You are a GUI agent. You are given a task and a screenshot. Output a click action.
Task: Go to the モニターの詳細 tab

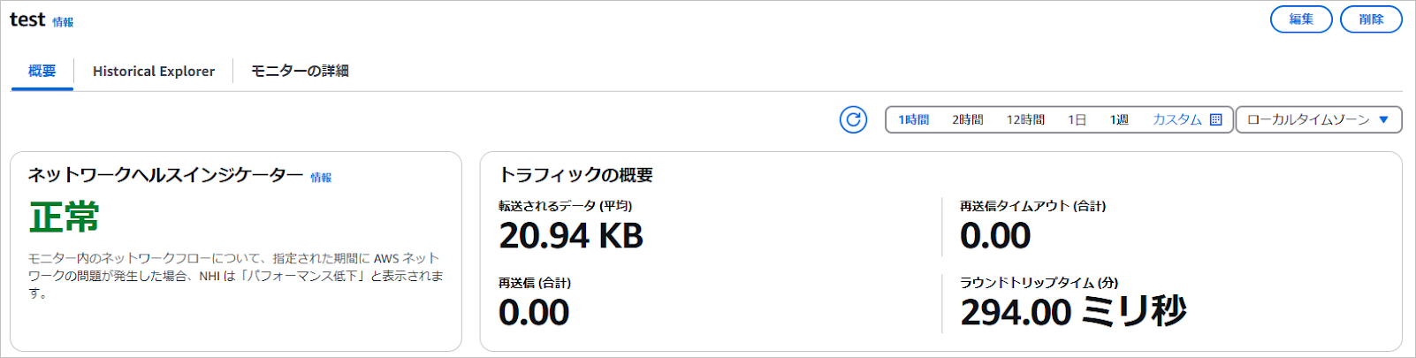tap(300, 71)
